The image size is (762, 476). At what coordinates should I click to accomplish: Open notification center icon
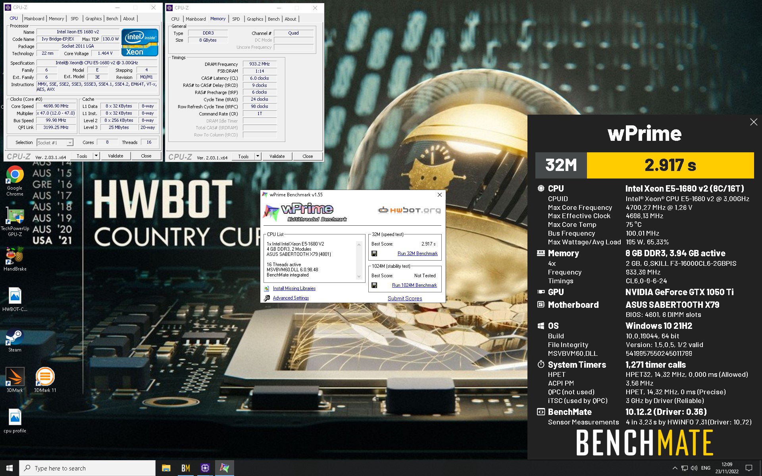point(749,468)
